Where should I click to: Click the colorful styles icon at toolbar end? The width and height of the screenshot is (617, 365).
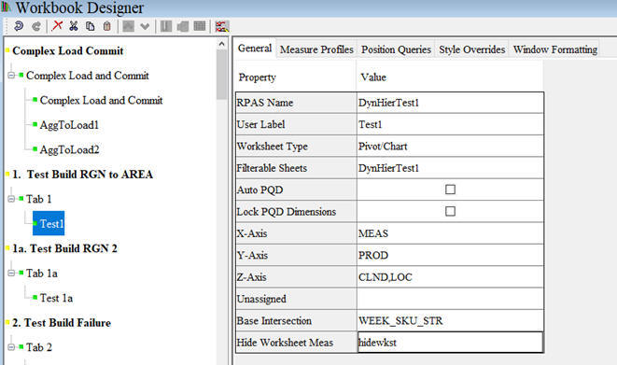coord(222,26)
